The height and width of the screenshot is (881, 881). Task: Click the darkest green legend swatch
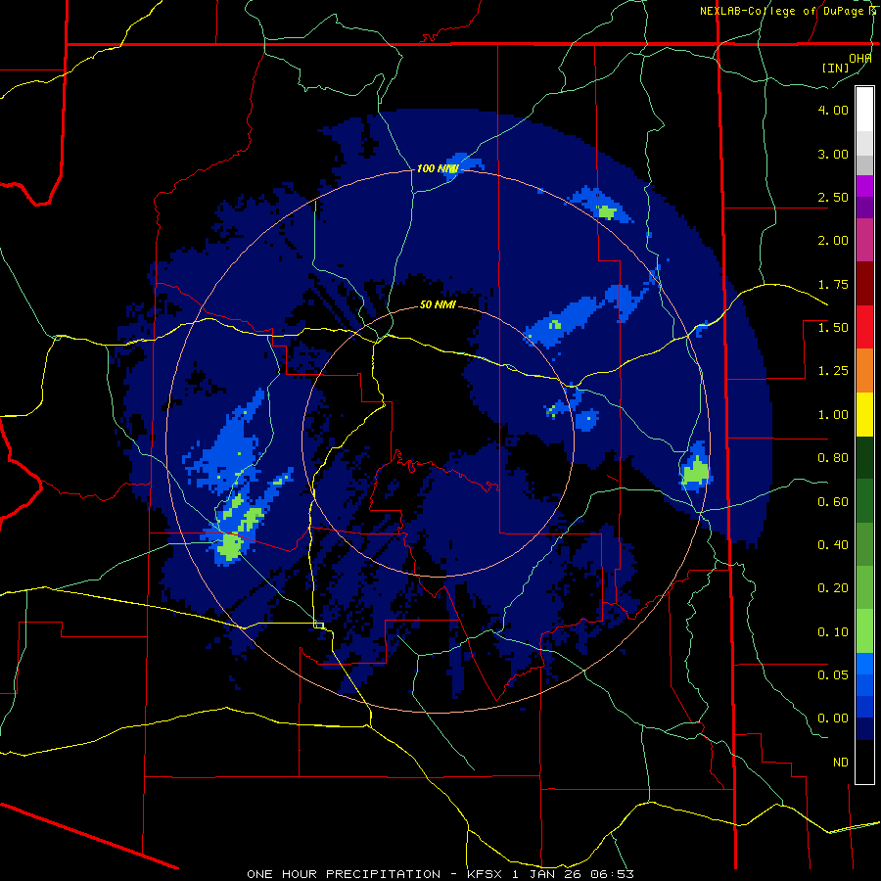point(864,458)
